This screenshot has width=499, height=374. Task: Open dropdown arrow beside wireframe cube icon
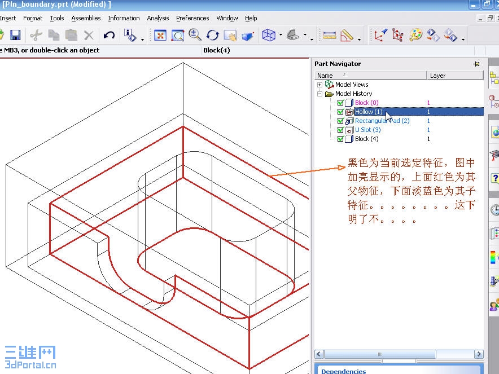[281, 34]
